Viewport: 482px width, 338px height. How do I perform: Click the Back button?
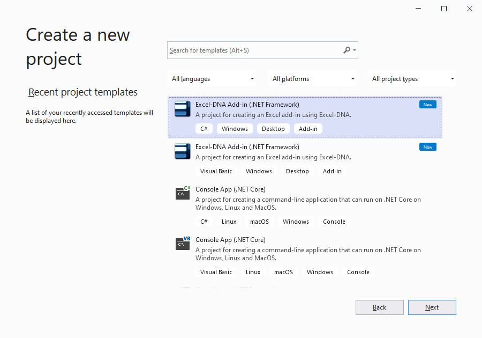click(379, 307)
